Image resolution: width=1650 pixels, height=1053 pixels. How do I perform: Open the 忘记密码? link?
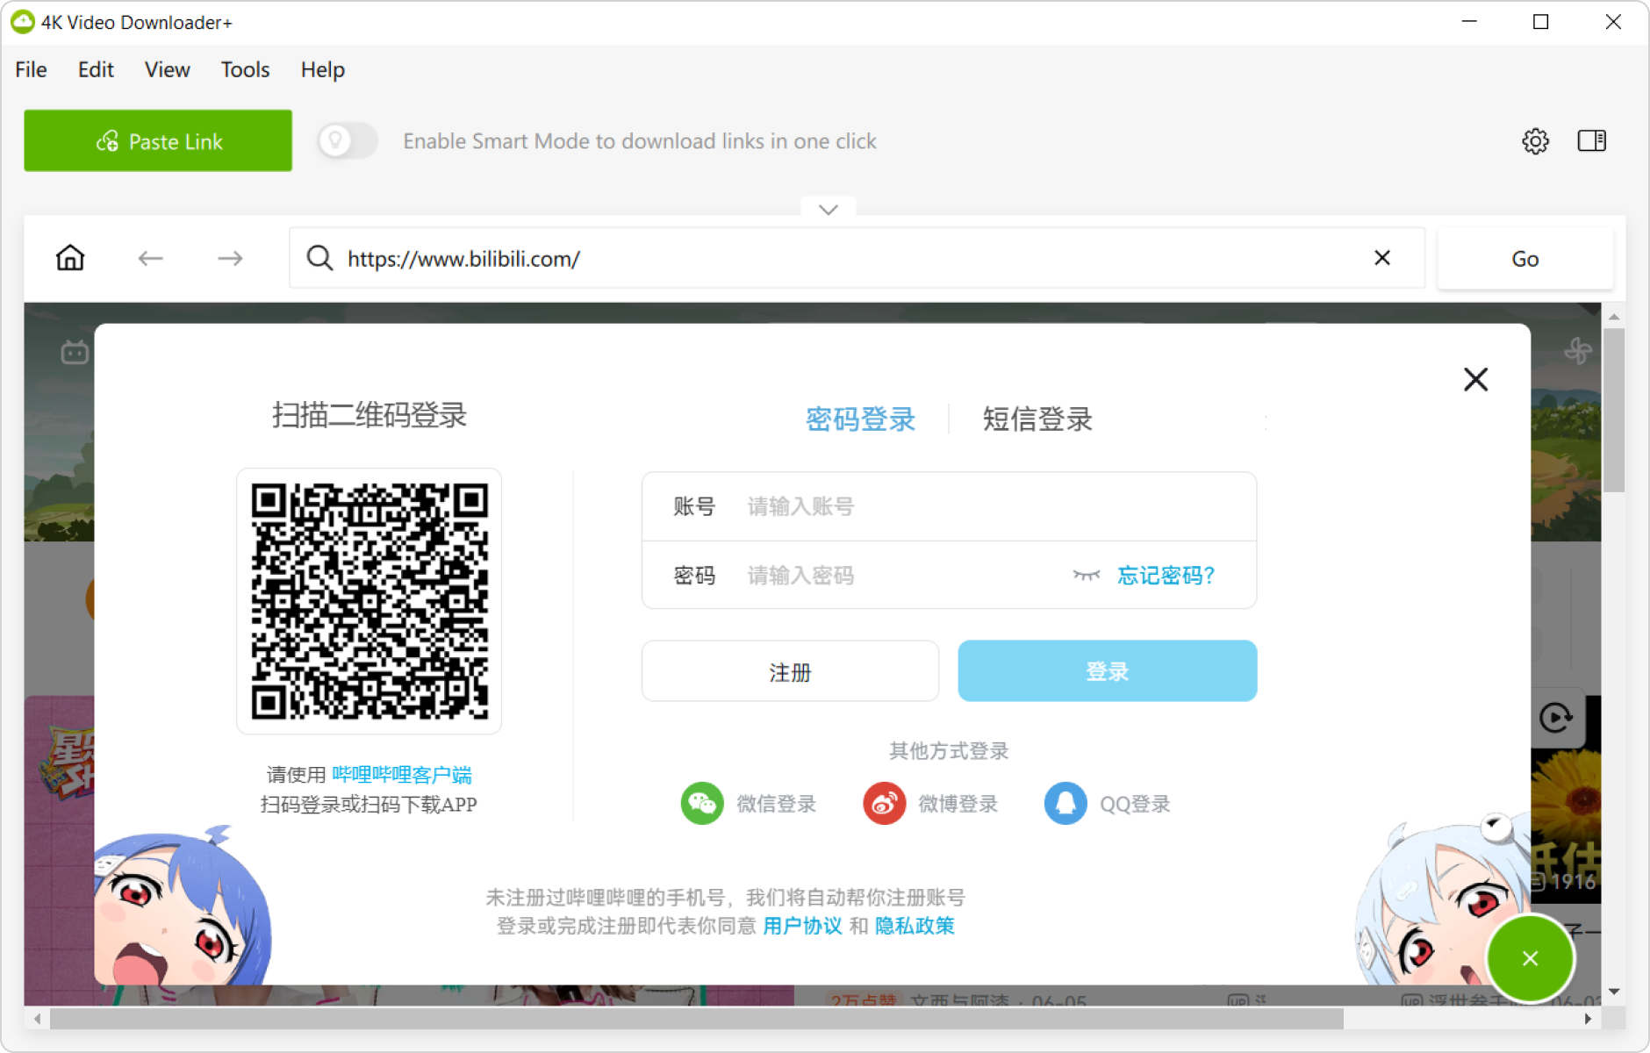click(1166, 576)
